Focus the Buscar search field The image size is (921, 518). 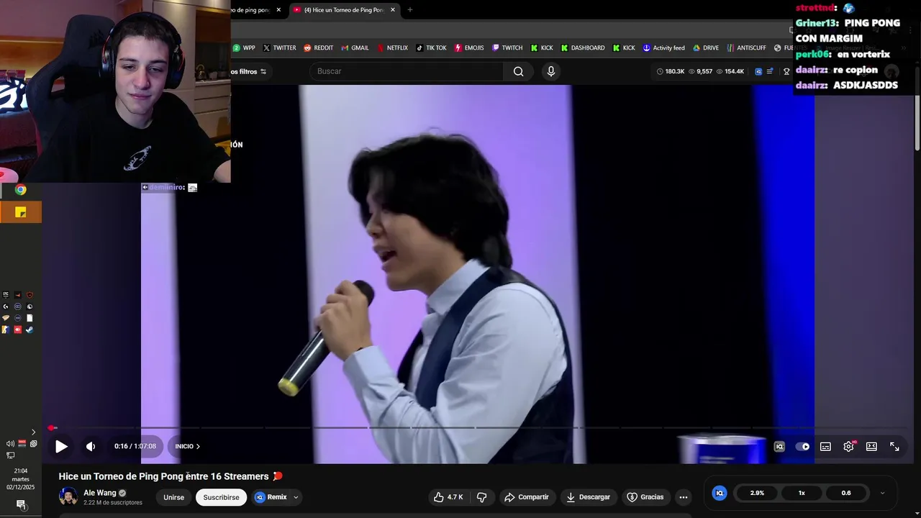click(x=407, y=71)
